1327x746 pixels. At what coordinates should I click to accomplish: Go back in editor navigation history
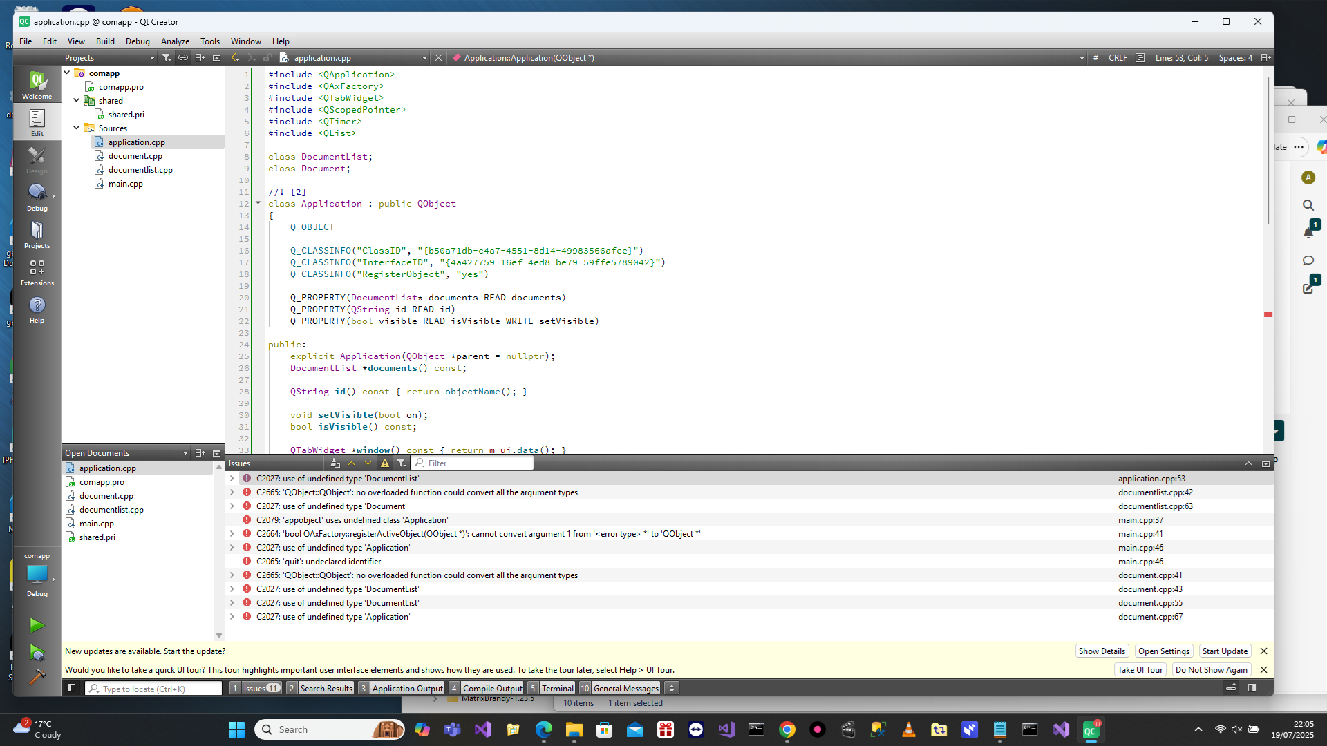(x=235, y=58)
